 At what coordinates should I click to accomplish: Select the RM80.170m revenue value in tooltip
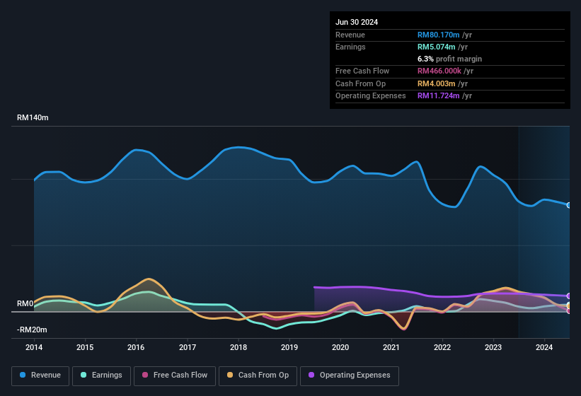click(439, 35)
